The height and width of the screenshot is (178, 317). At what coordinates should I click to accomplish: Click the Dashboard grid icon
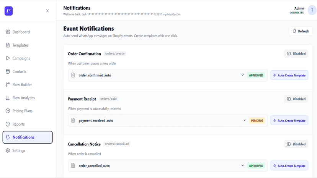[x=8, y=32]
